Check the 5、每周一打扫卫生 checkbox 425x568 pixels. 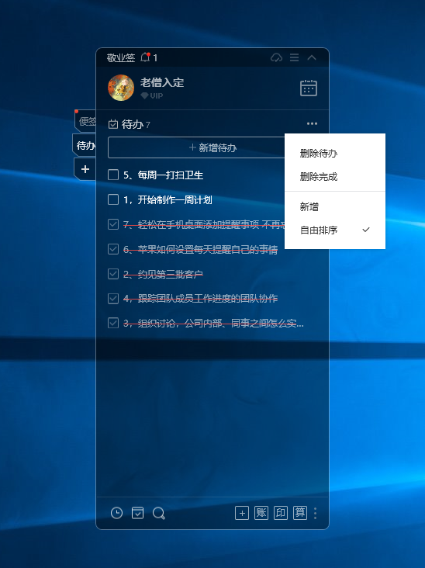point(113,175)
